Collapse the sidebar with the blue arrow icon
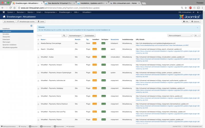Image resolution: width=205 pixels, height=128 pixels. 31,26
